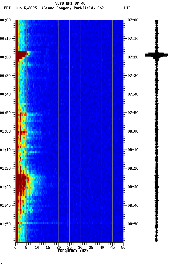Image resolution: width=170 pixels, height=267 pixels.
Task: Click the large seismogram spike near 07:20
Action: tap(156, 55)
